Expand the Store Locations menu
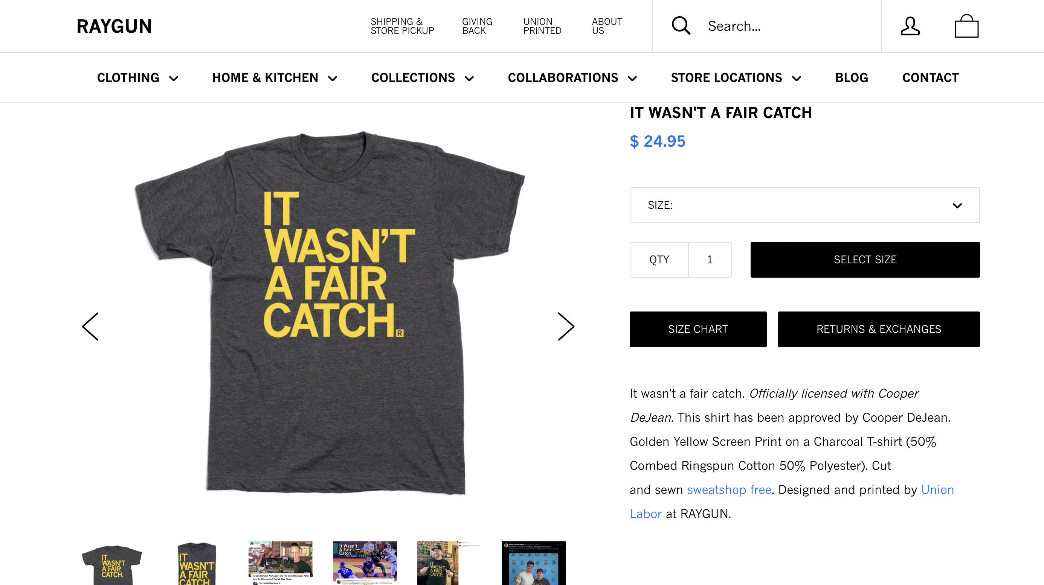The width and height of the screenshot is (1044, 585). pyautogui.click(x=736, y=78)
